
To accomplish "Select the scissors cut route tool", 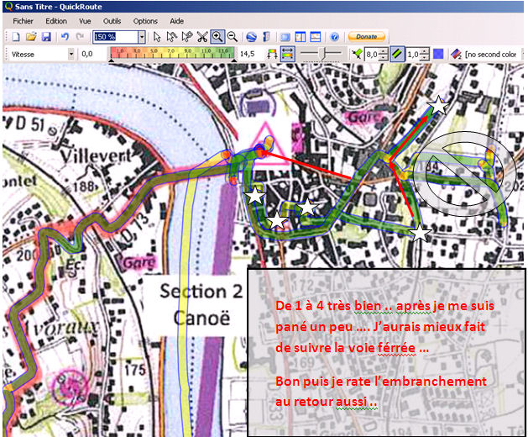I will click(202, 37).
